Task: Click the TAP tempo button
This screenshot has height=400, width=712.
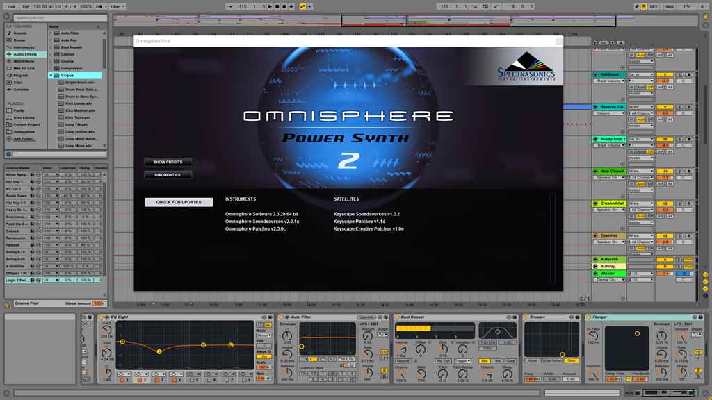Action: click(x=26, y=7)
